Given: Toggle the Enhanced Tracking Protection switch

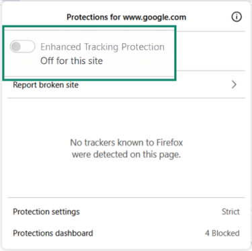Looking at the screenshot, I should point(22,46).
